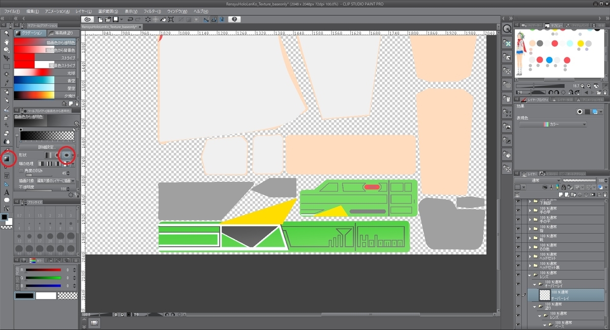Open the ファイル(F) menu

tap(12, 11)
